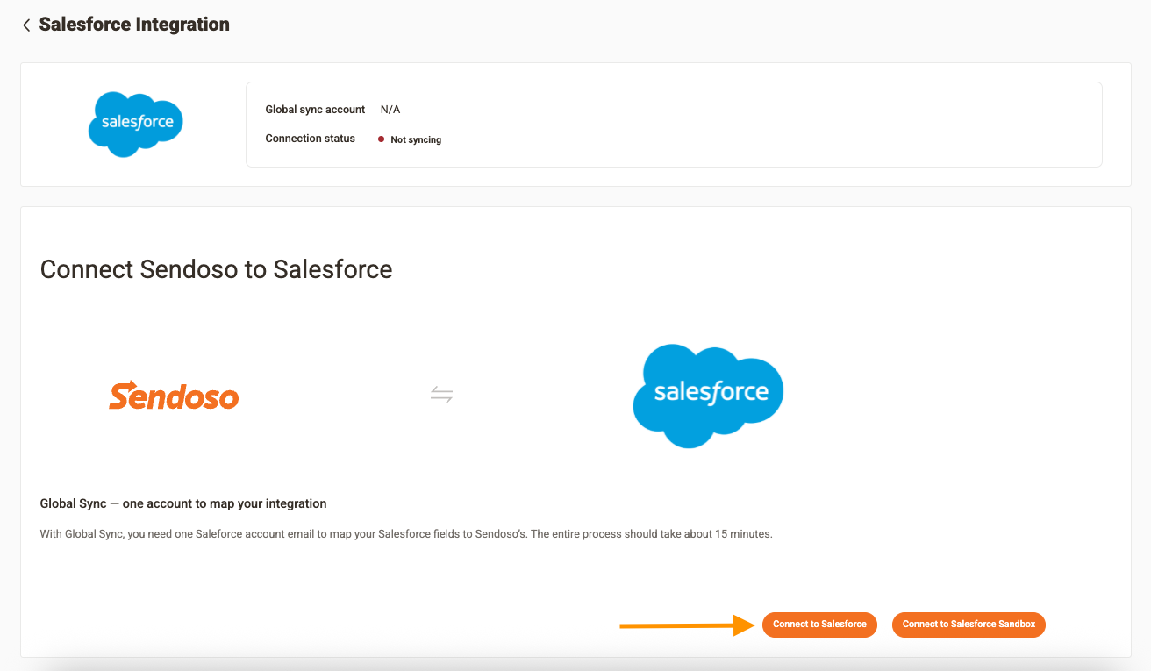Click the red Not syncing status dot
Image resolution: width=1151 pixels, height=671 pixels.
coord(381,139)
